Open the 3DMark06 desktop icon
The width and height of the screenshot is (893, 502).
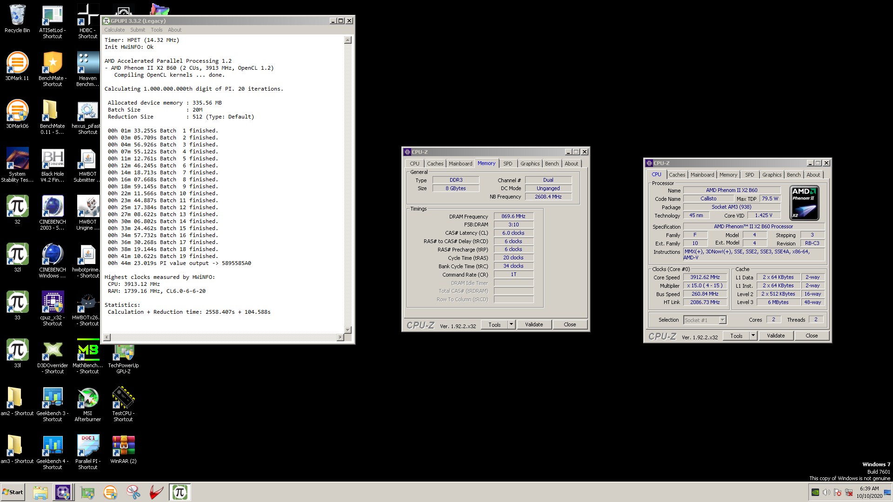(17, 114)
